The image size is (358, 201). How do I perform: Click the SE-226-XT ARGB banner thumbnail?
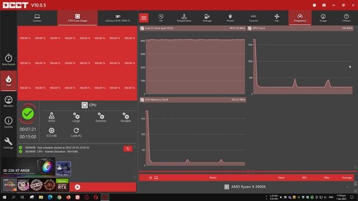[x=28, y=166]
